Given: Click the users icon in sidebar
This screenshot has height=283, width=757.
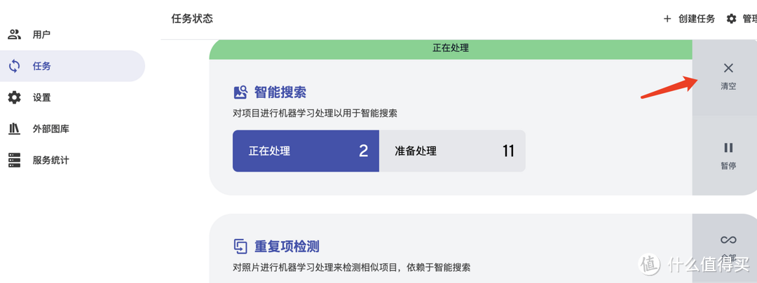Looking at the screenshot, I should (15, 34).
